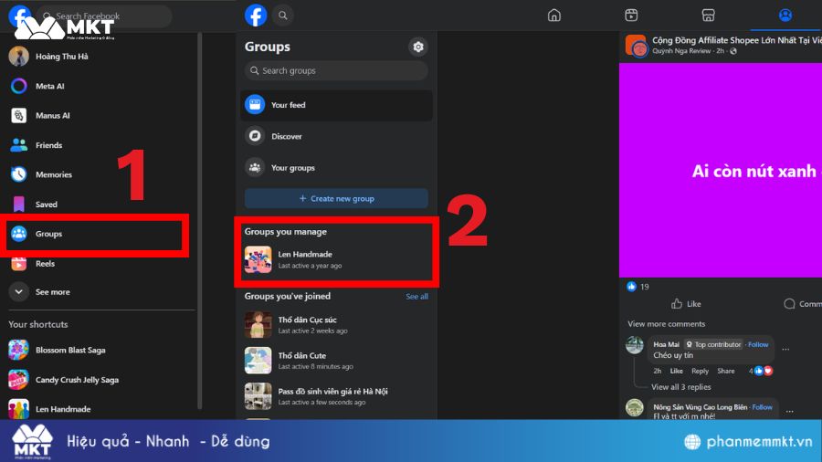The image size is (822, 462).
Task: Open Len Handmade under Groups you manage
Action: [336, 260]
